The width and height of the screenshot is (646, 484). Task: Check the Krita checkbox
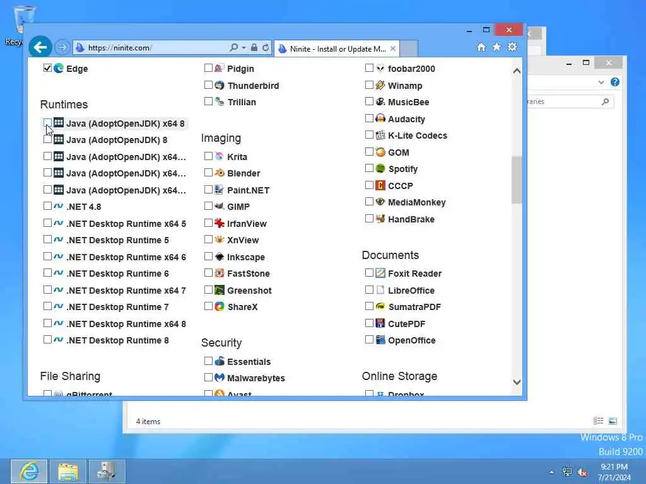click(x=208, y=156)
